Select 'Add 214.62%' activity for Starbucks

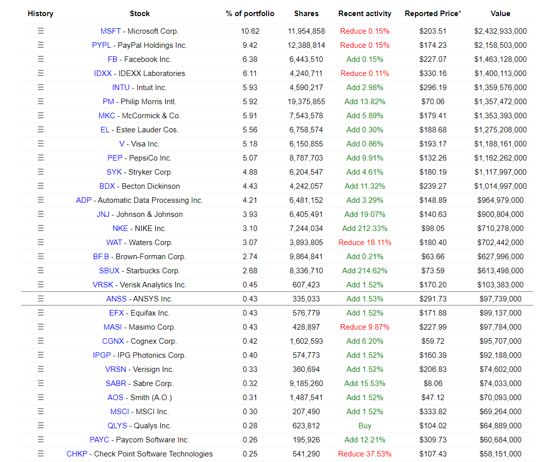pyautogui.click(x=364, y=271)
